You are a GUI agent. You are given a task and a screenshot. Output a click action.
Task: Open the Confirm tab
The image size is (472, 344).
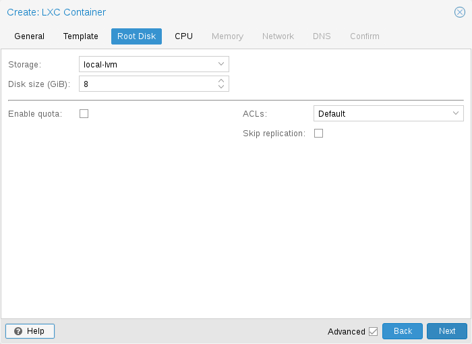[364, 36]
